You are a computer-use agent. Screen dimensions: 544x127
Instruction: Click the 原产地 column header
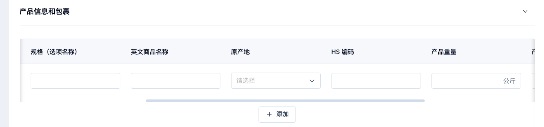point(240,52)
